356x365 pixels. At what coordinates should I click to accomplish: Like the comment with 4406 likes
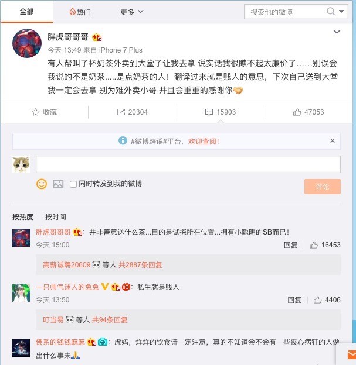[x=317, y=300]
